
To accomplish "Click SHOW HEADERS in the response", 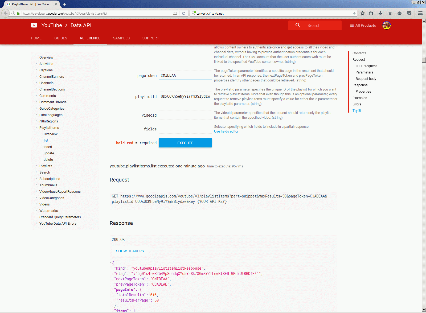I will pyautogui.click(x=130, y=251).
